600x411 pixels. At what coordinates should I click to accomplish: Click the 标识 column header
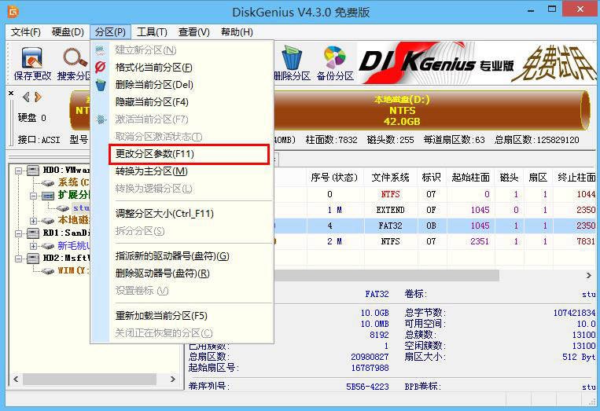tap(431, 178)
